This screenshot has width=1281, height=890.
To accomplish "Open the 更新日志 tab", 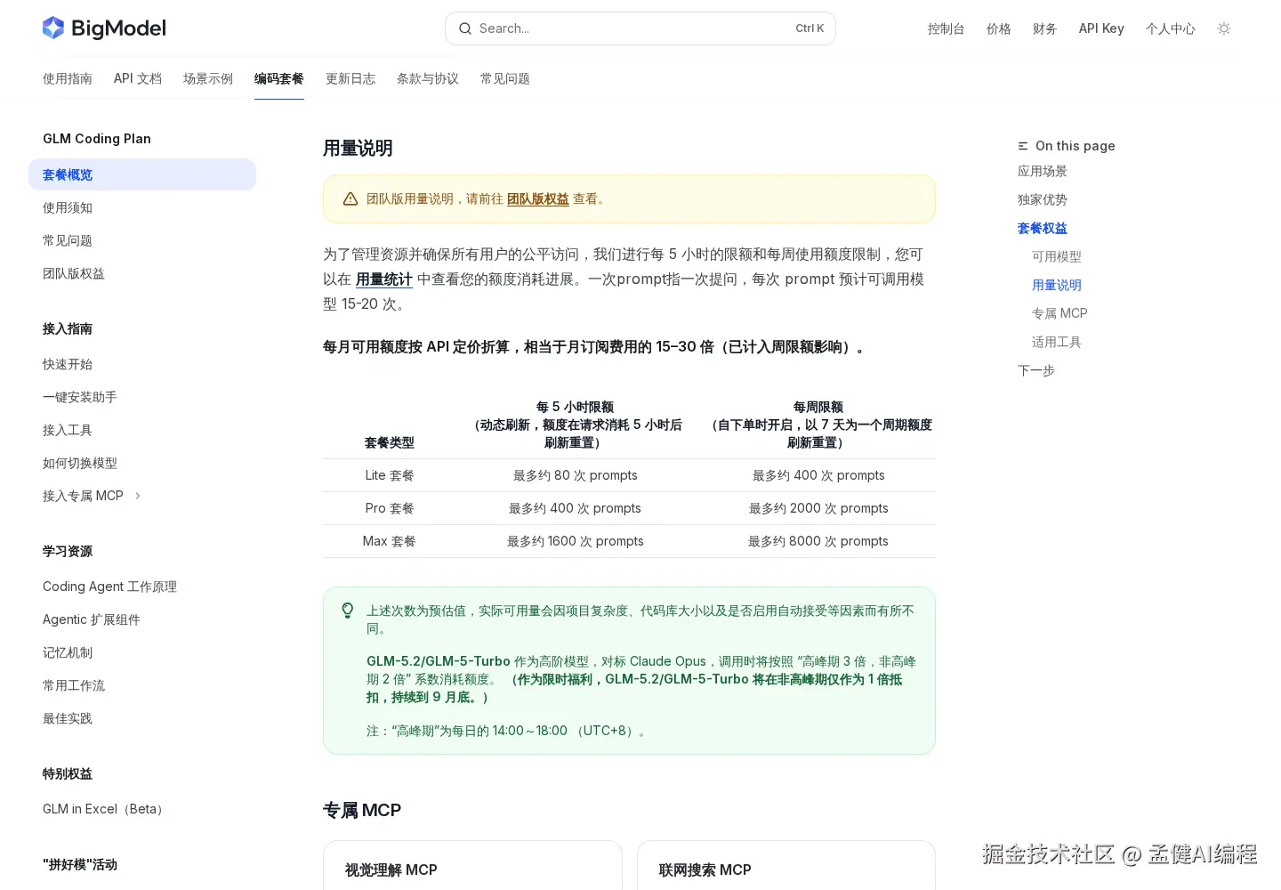I will pos(350,78).
